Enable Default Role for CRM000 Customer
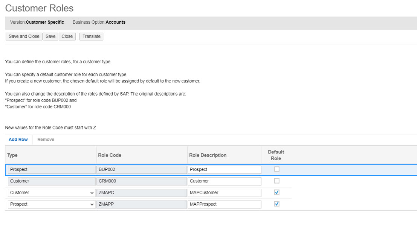417x228 pixels. (277, 181)
